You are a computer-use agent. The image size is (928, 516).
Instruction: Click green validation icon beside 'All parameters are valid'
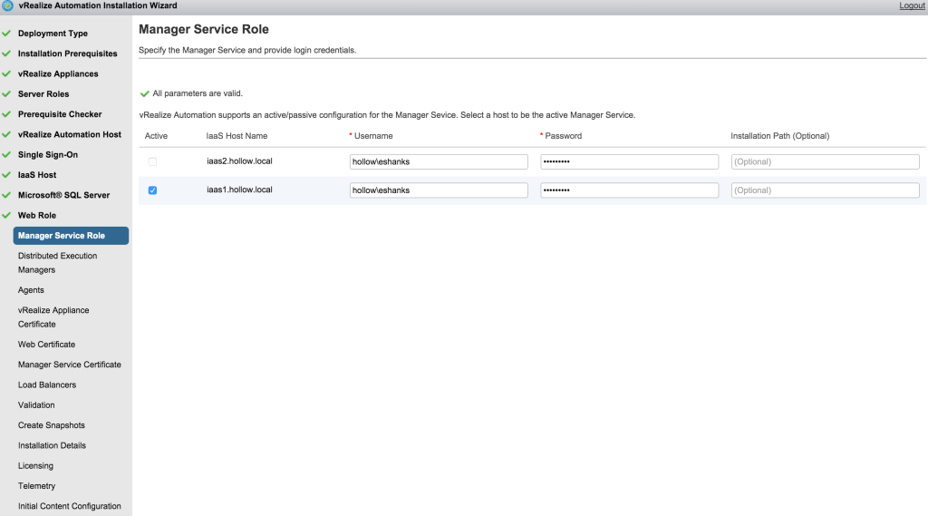click(144, 93)
